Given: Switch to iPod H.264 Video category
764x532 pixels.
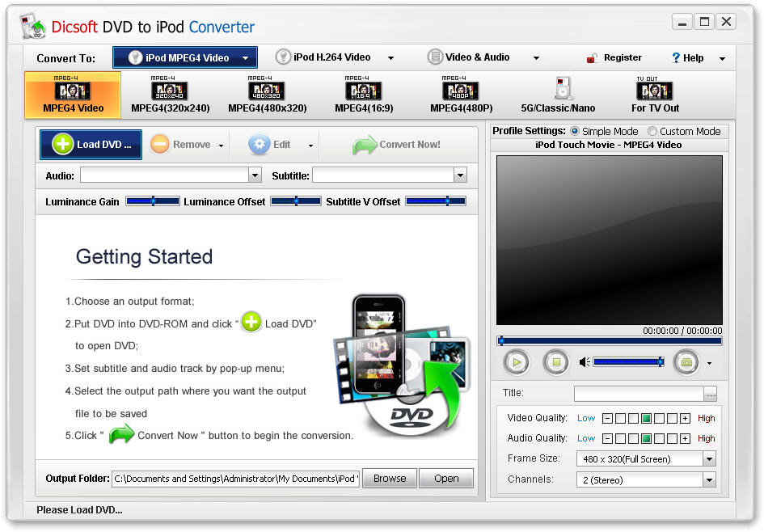Looking at the screenshot, I should click(x=323, y=57).
